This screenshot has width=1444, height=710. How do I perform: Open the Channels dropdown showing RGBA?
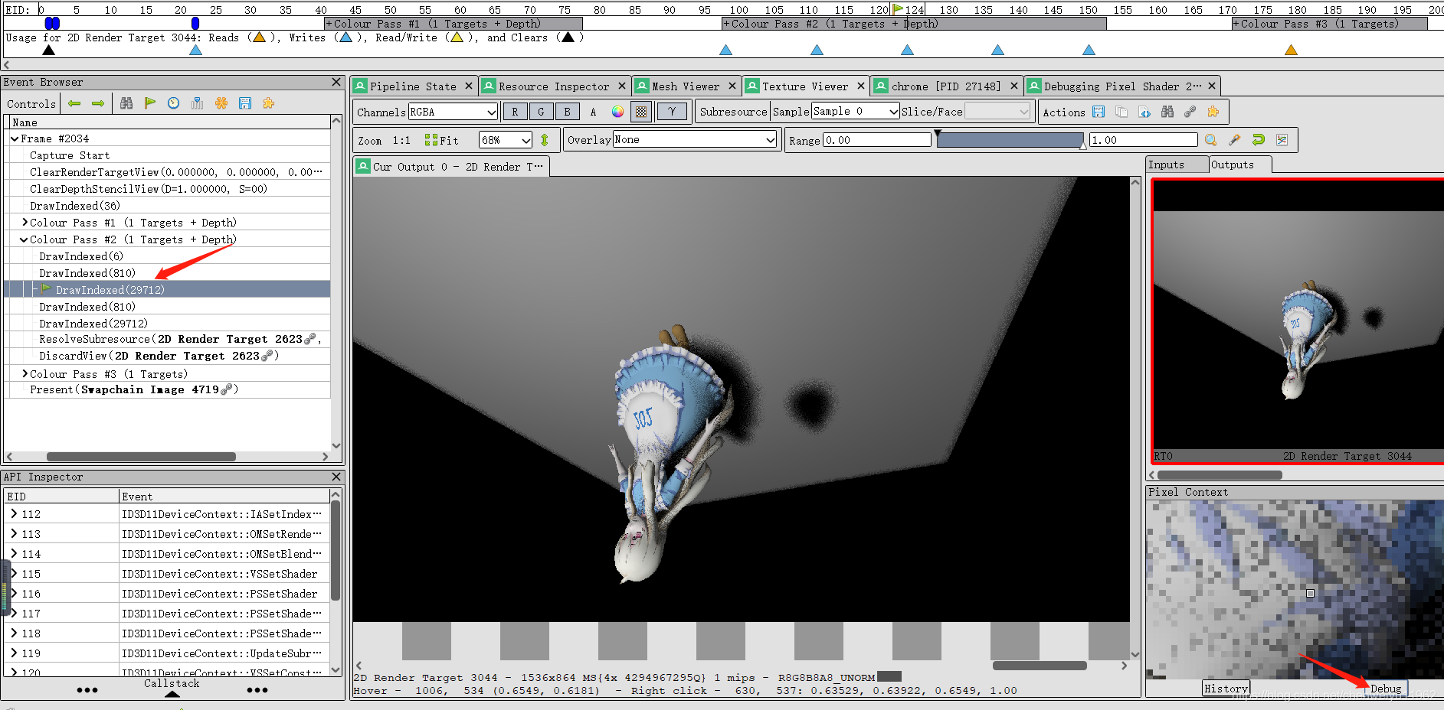coord(452,112)
